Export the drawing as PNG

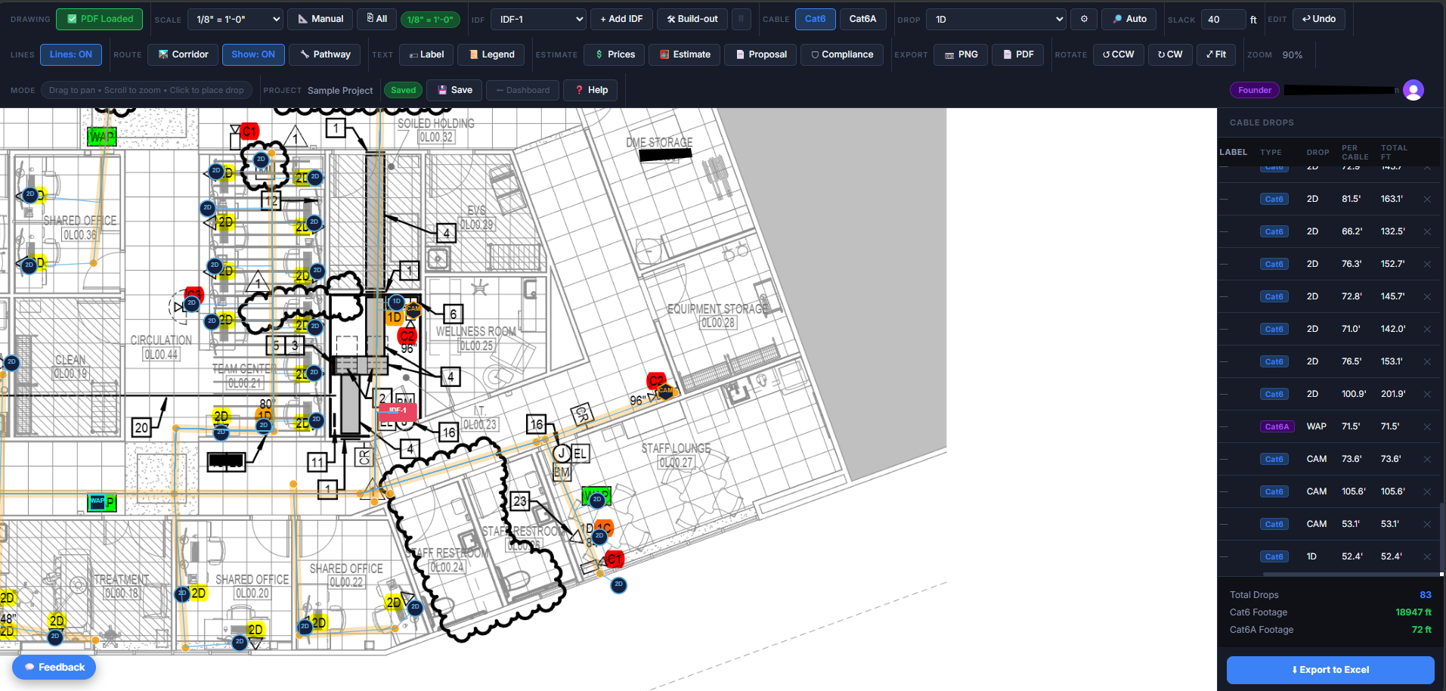click(961, 54)
